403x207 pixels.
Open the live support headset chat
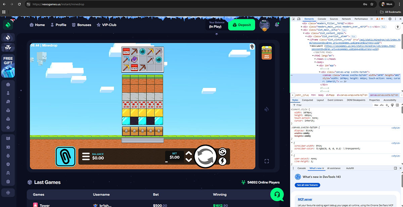tap(277, 194)
